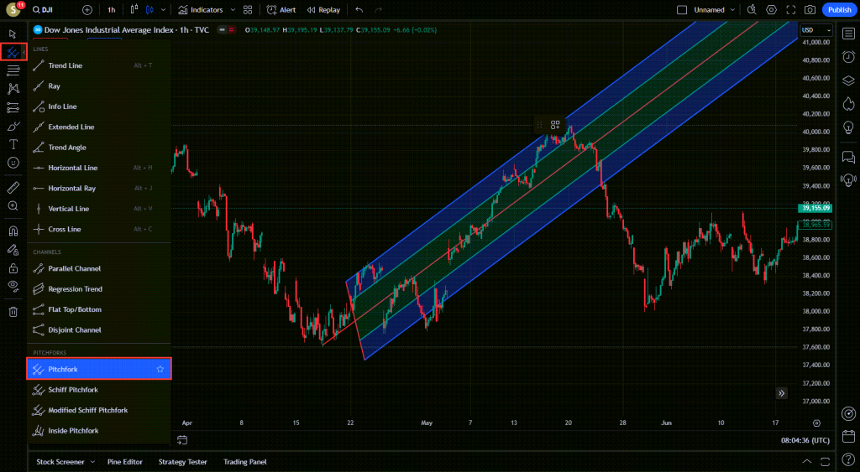Viewport: 860px width, 472px height.
Task: Switch to the Pine Editor tab
Action: pyautogui.click(x=125, y=462)
